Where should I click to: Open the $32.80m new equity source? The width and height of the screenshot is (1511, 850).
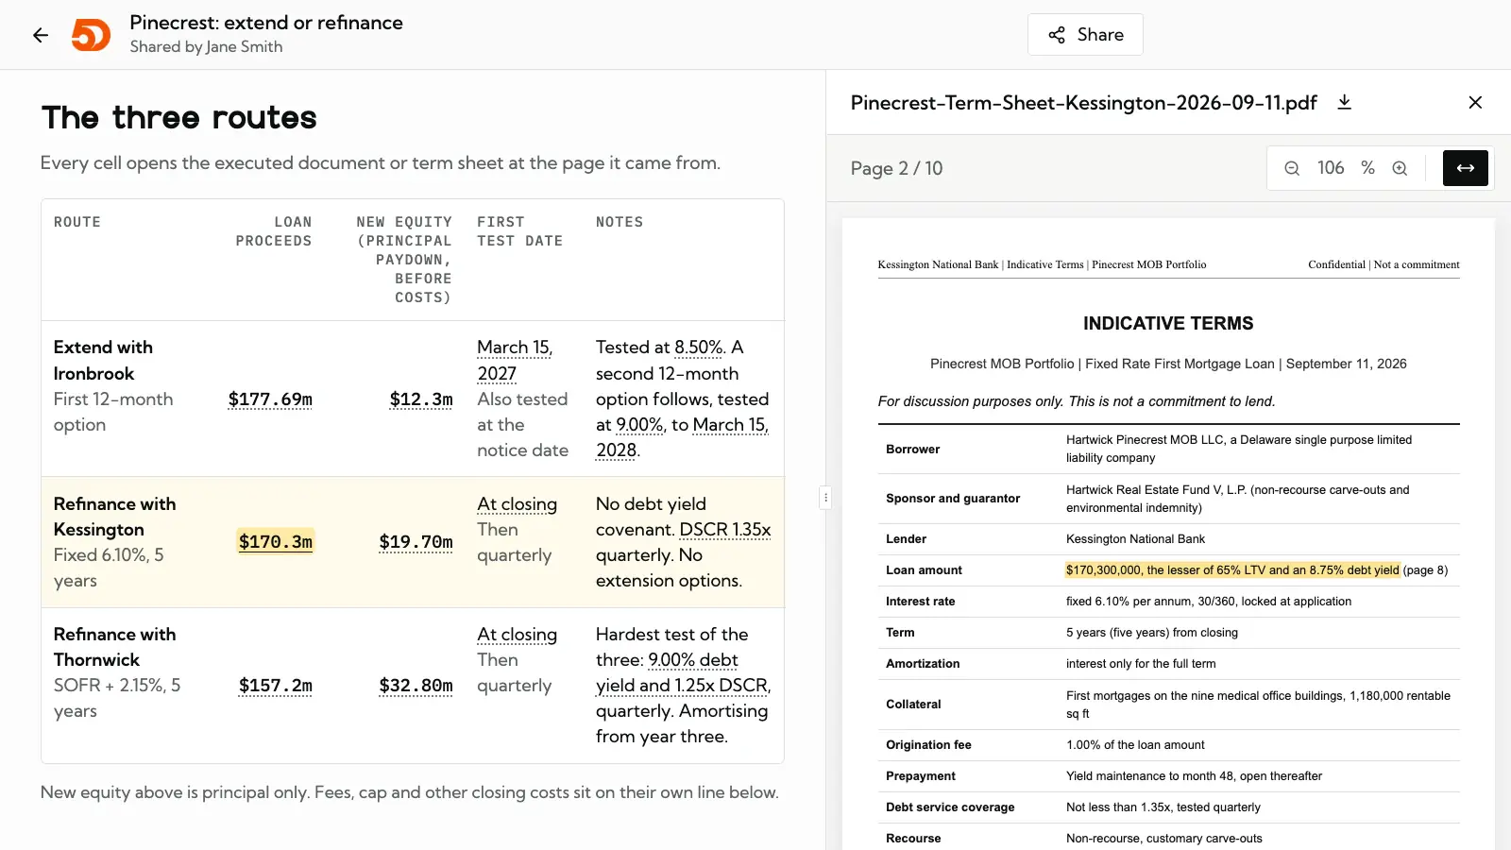tap(416, 686)
